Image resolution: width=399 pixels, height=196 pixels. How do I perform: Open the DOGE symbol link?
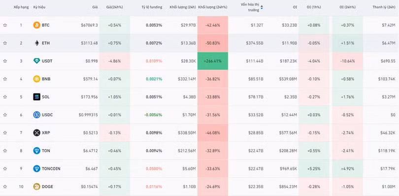coord(48,187)
